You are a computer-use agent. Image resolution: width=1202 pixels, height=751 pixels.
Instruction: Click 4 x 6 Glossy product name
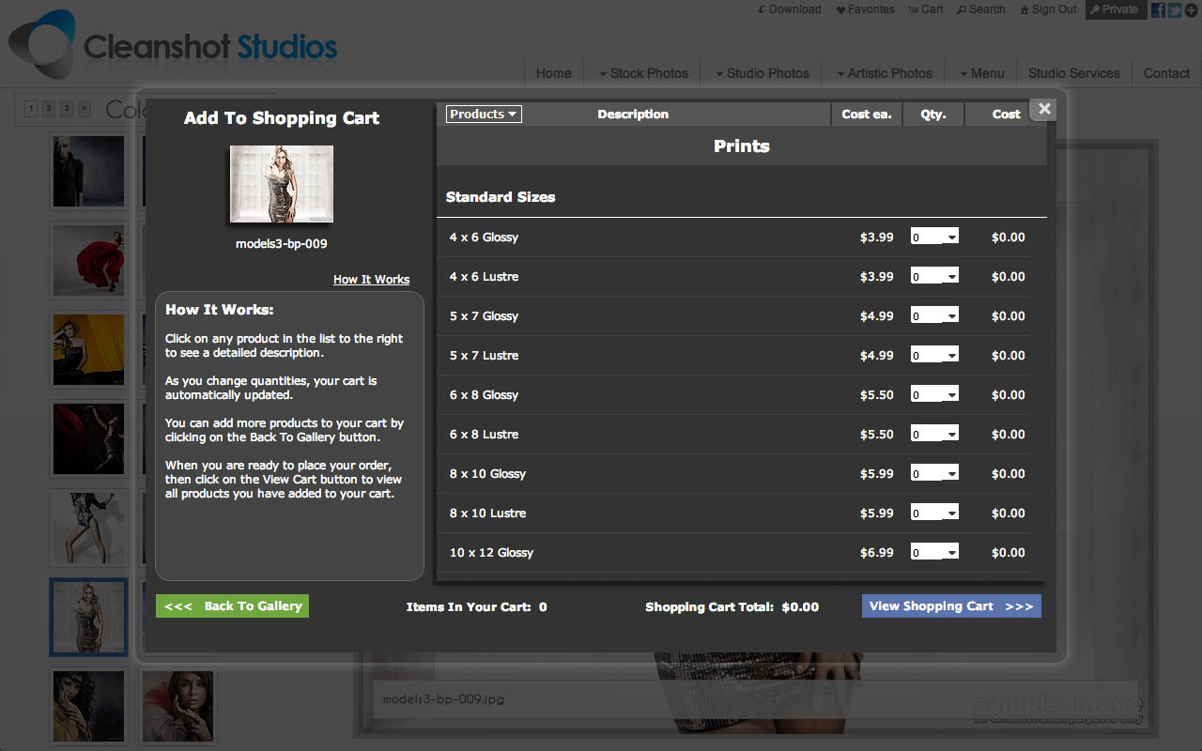484,238
